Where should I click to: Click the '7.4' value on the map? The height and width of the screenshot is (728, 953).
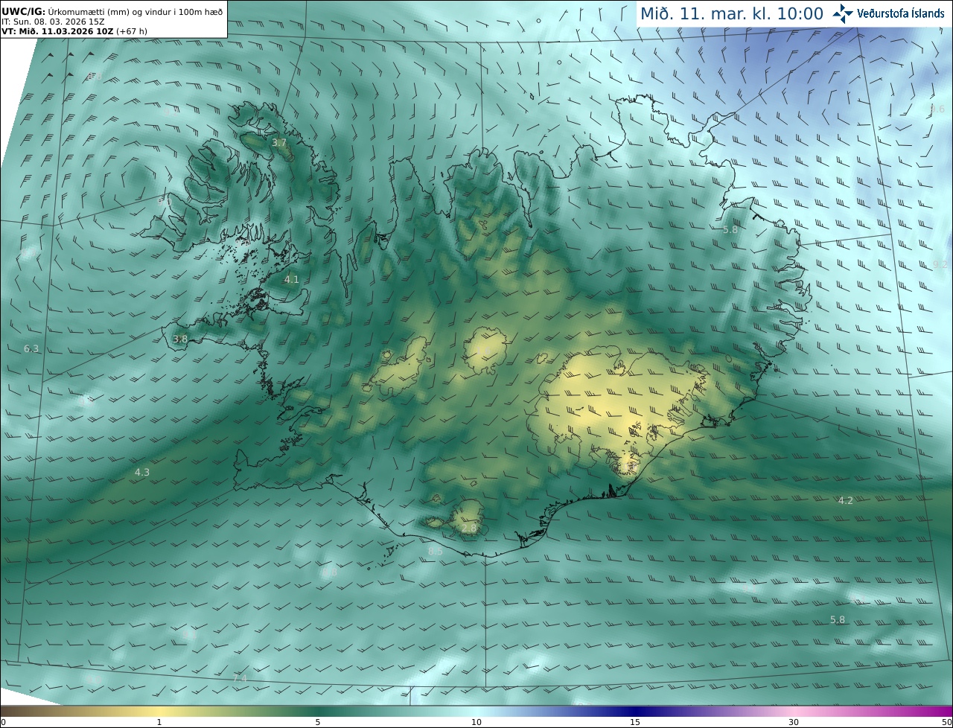(239, 679)
